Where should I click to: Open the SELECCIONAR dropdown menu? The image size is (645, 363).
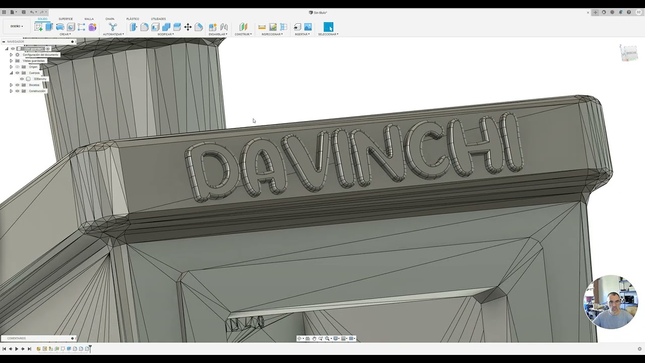point(329,34)
